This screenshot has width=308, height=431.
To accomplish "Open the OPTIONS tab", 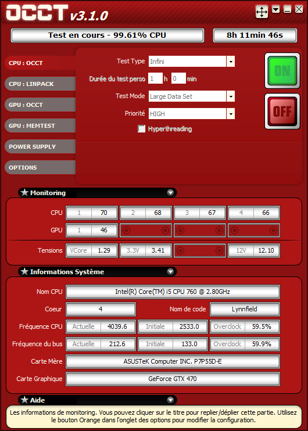I will pyautogui.click(x=40, y=167).
